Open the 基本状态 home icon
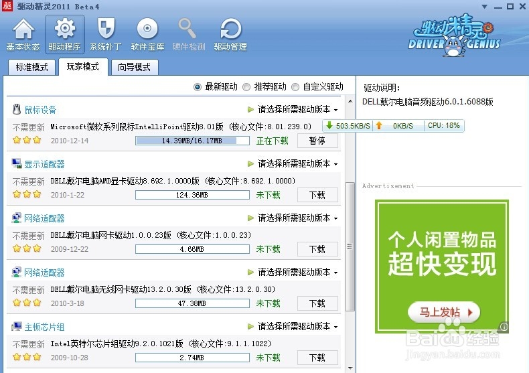529x373 pixels. click(x=23, y=34)
